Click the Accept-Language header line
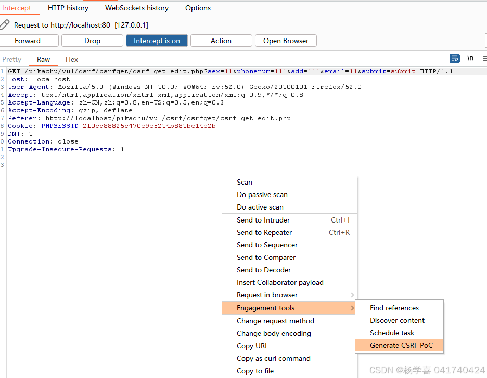This screenshot has height=378, width=487. click(116, 102)
